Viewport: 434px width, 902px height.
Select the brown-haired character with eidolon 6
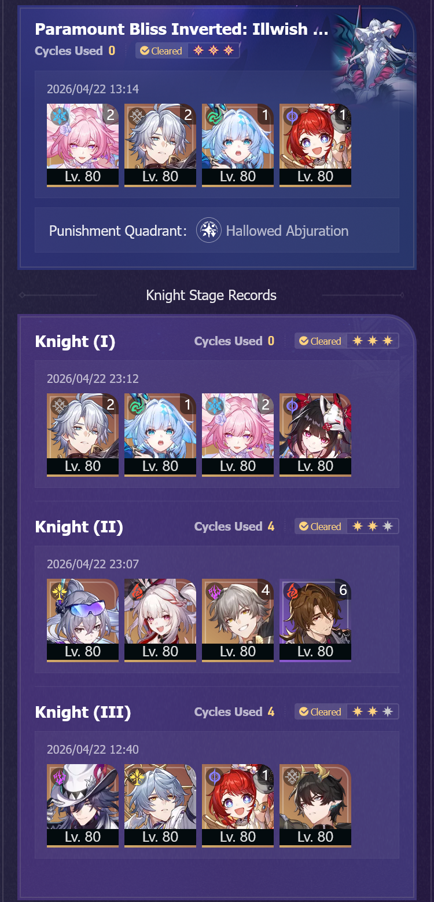(315, 620)
